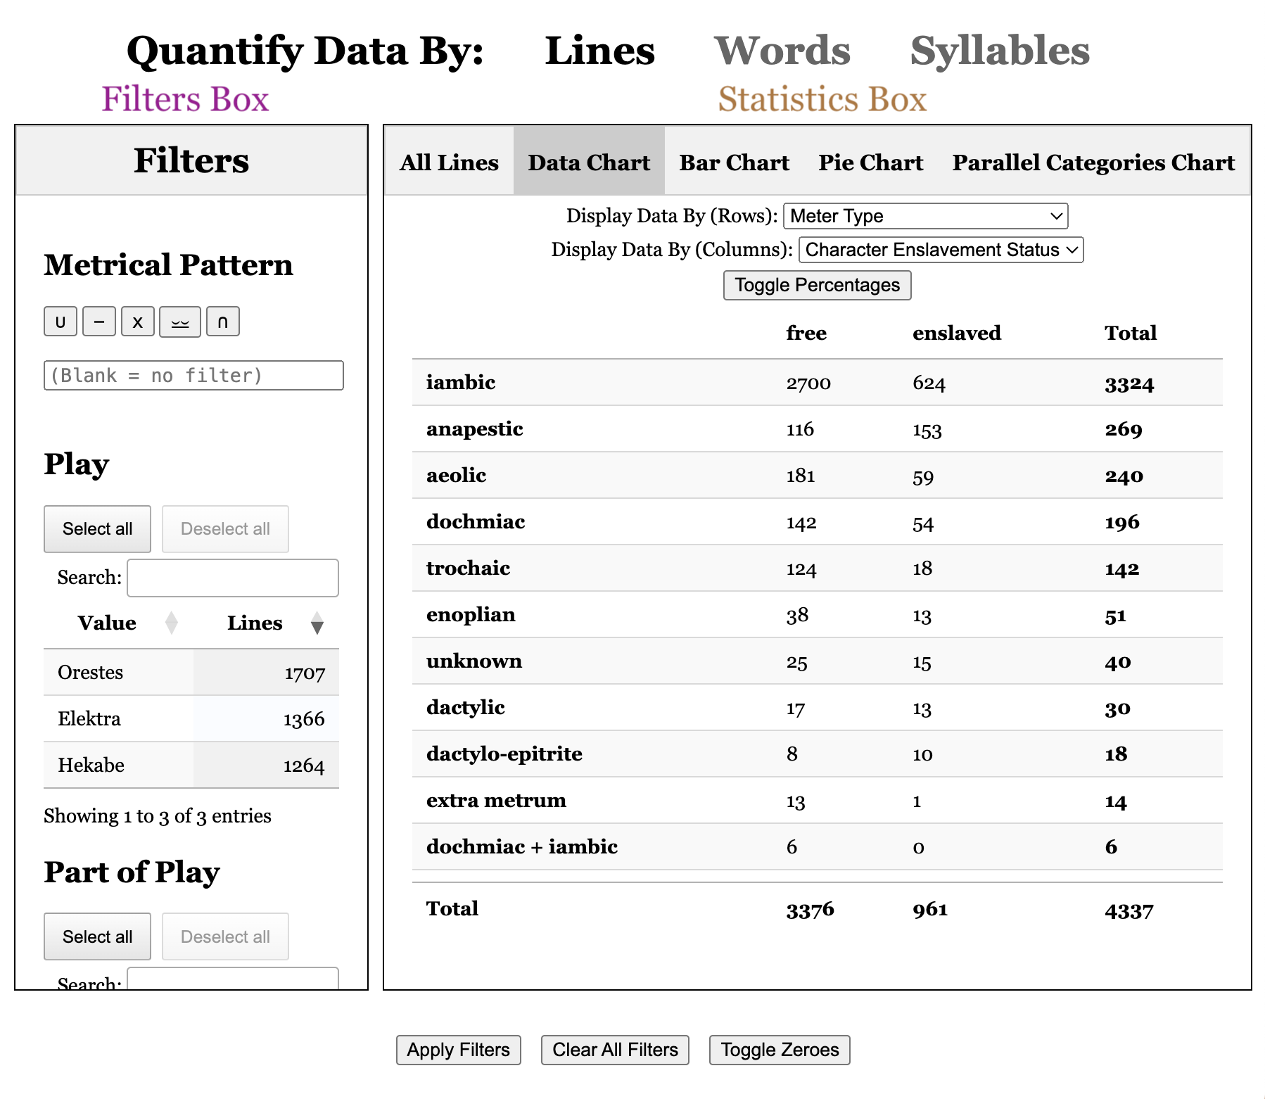The height and width of the screenshot is (1099, 1265).
Task: Insert the short syllable (u) metrical symbol
Action: coord(61,322)
